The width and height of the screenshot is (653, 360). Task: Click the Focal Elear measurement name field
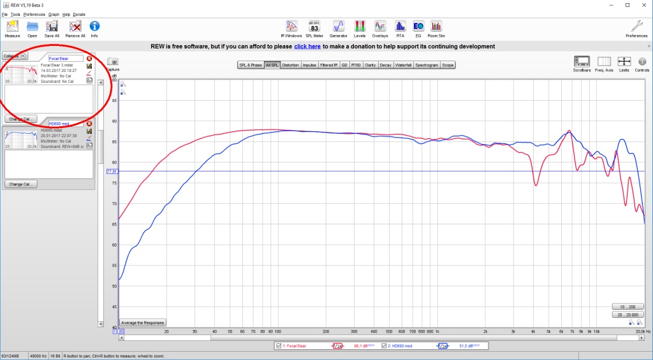click(66, 58)
